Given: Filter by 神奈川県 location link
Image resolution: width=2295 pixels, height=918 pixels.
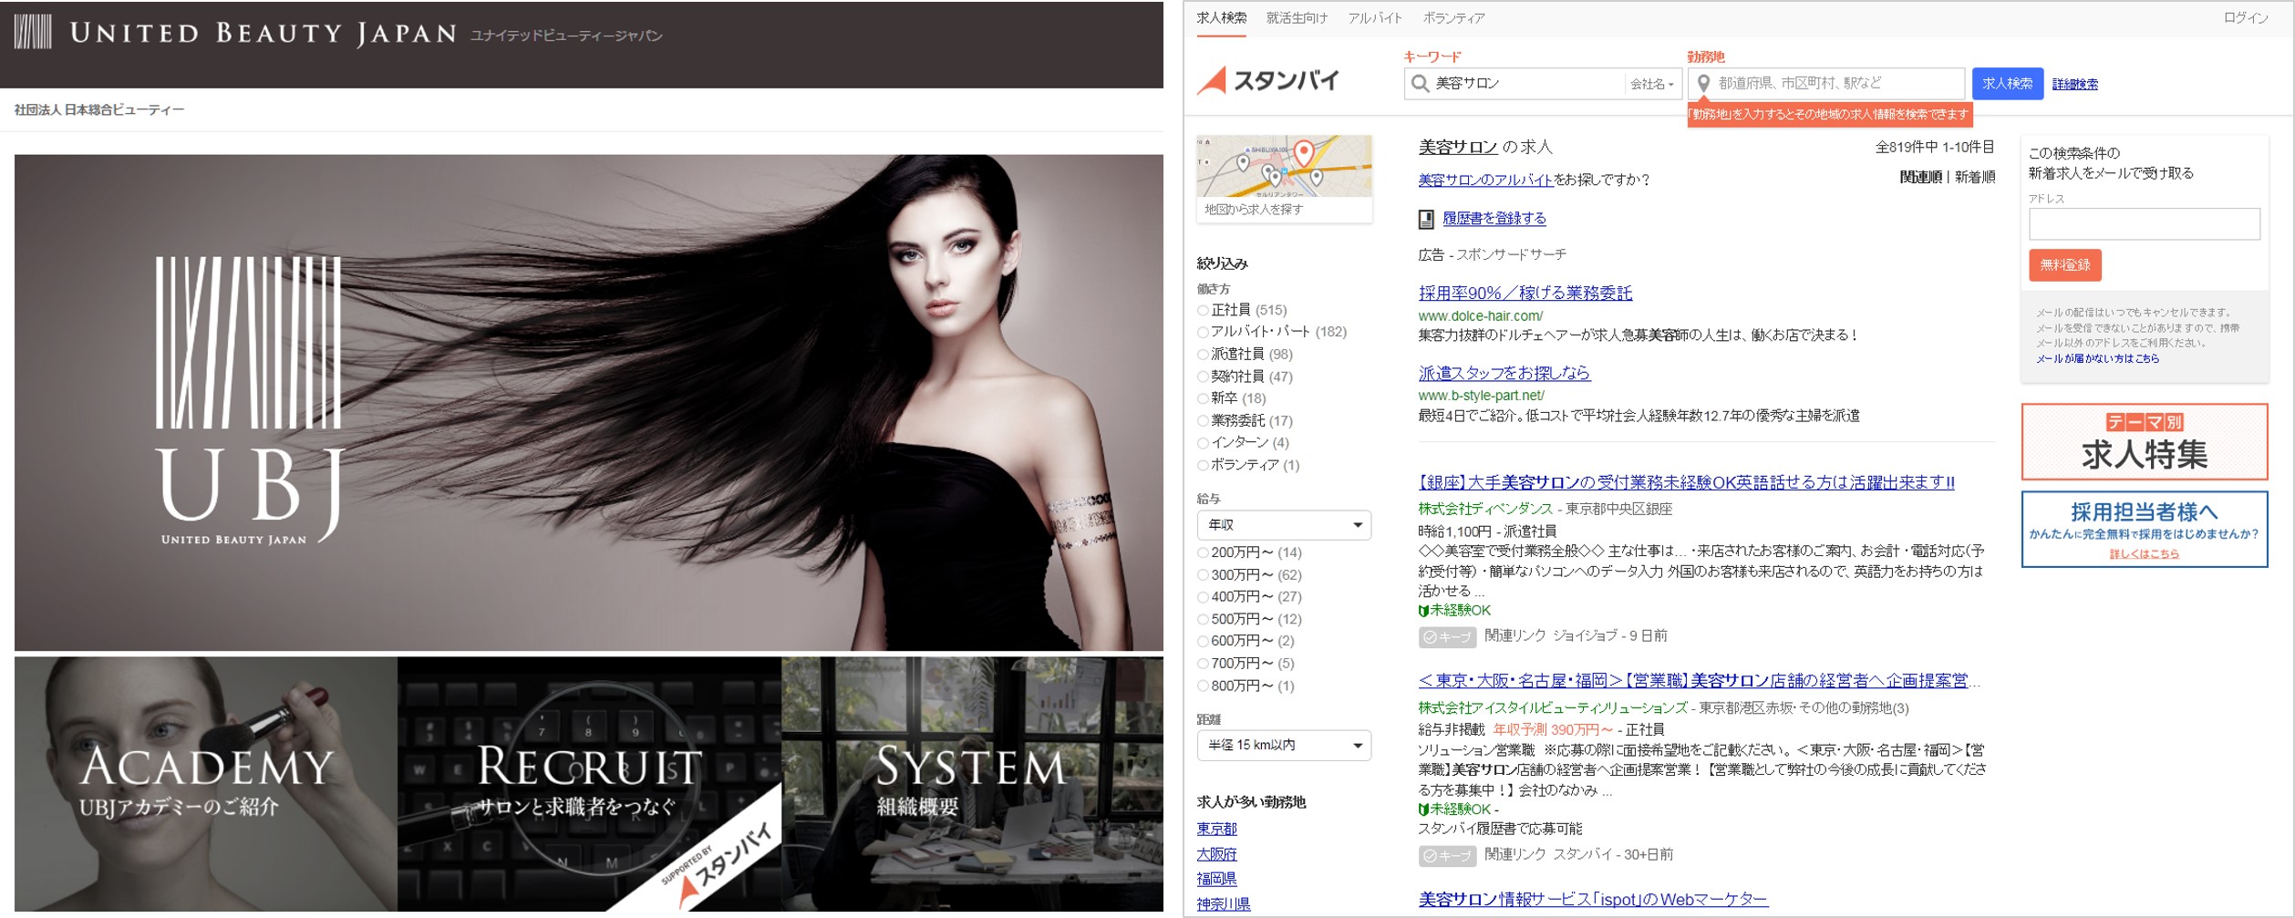Looking at the screenshot, I should [1223, 904].
